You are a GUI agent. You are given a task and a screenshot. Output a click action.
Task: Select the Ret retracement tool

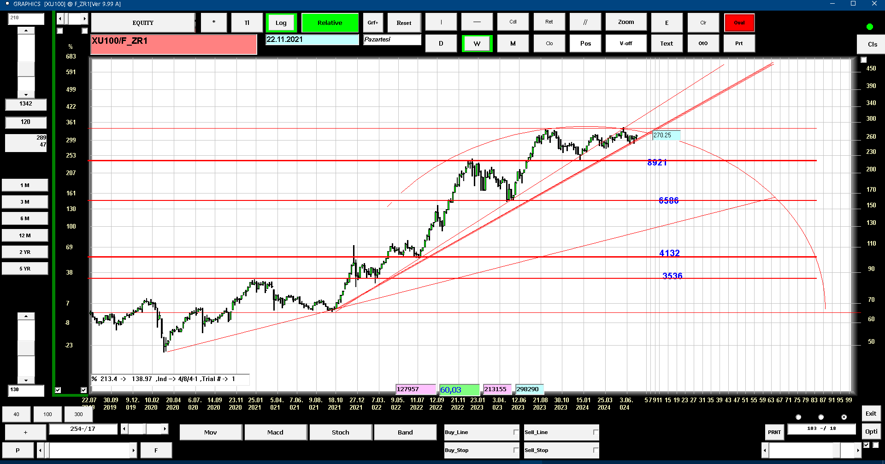[x=549, y=22]
